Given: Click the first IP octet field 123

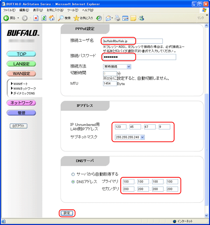Looking at the screenshot, I should coord(120,127).
